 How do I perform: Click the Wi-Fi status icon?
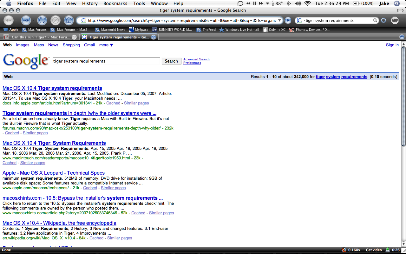pyautogui.click(x=307, y=3)
